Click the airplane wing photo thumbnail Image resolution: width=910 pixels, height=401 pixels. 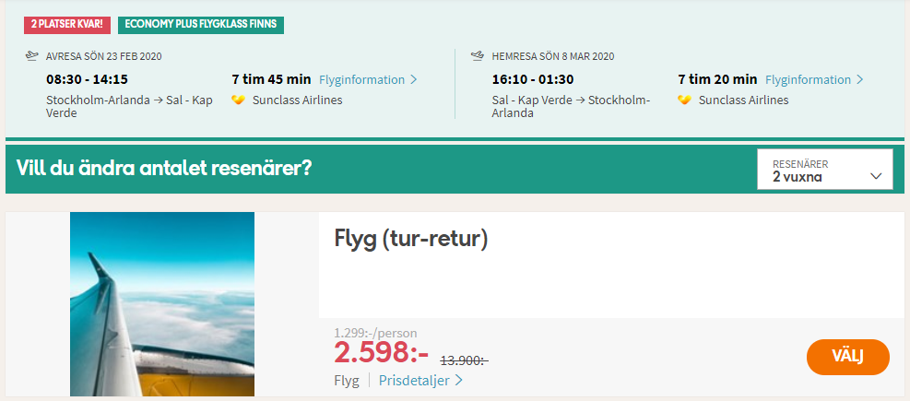coord(162,304)
